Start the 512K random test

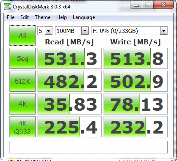point(22,81)
